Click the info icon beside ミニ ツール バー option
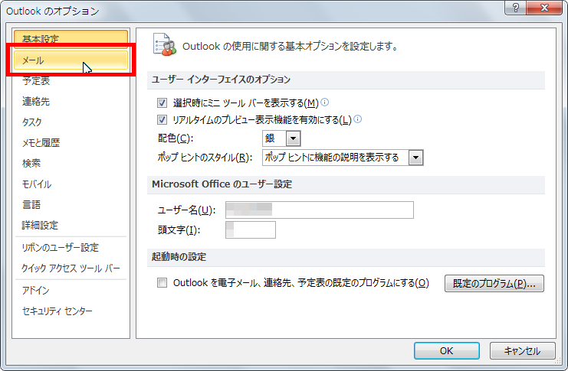The image size is (568, 371). (325, 103)
